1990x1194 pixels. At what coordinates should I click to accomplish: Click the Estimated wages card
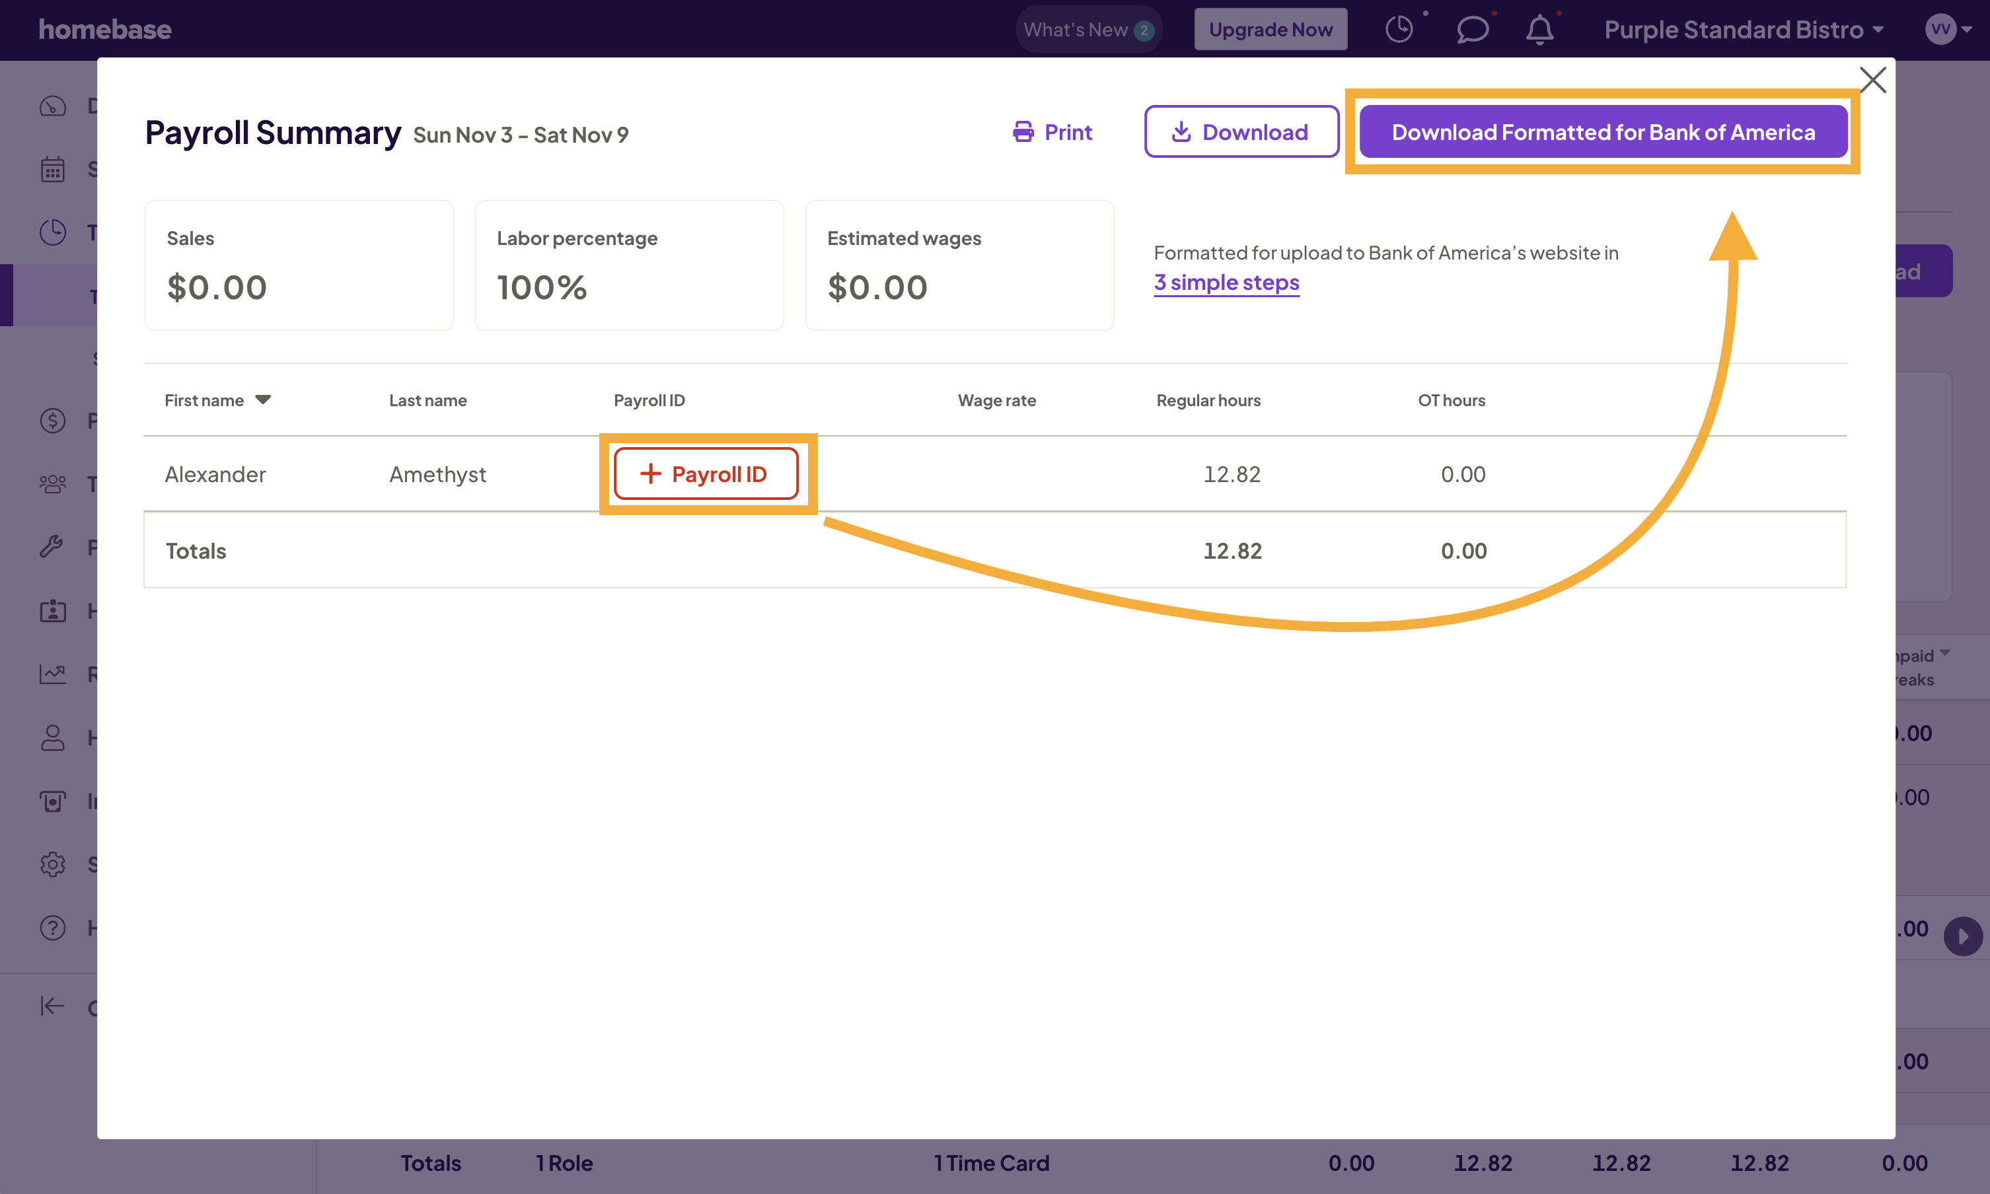959,265
